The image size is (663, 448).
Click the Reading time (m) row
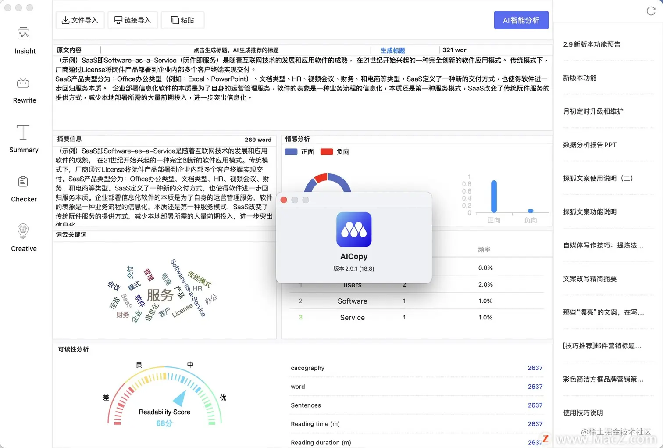pos(417,424)
